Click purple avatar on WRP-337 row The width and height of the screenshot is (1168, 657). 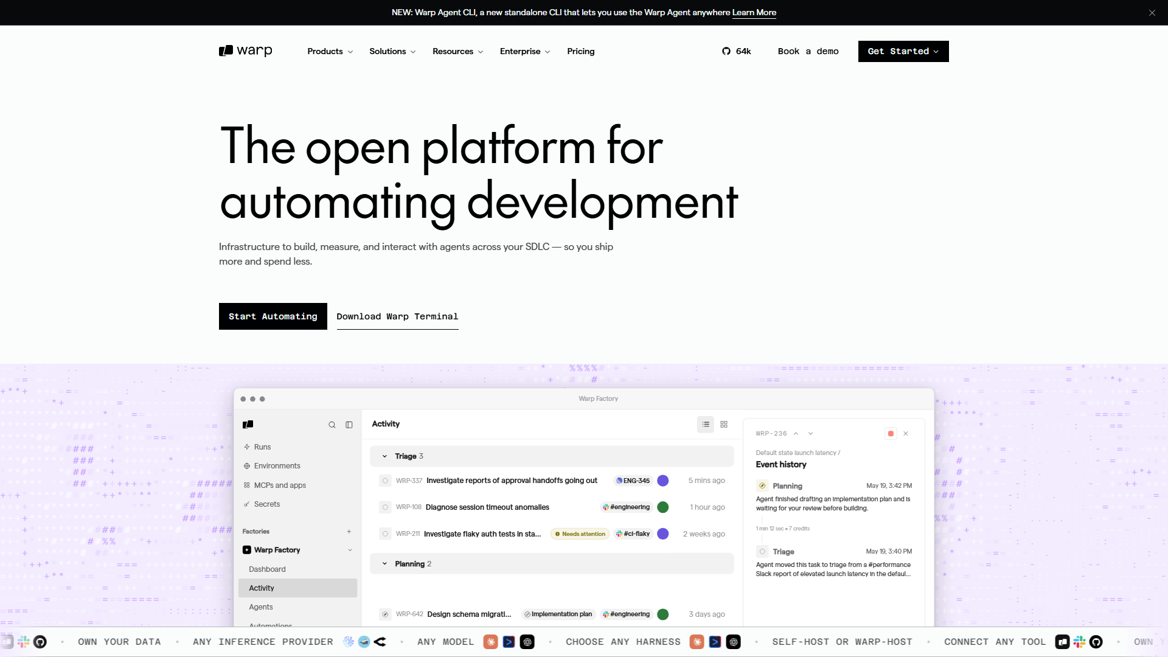click(663, 481)
